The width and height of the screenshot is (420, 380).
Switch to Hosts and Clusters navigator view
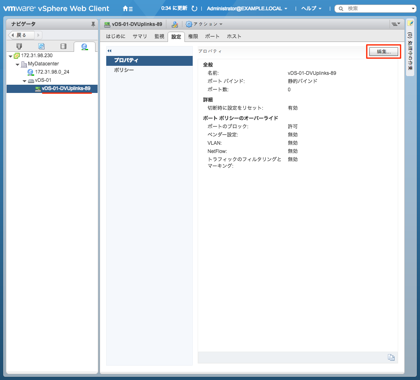coord(19,46)
